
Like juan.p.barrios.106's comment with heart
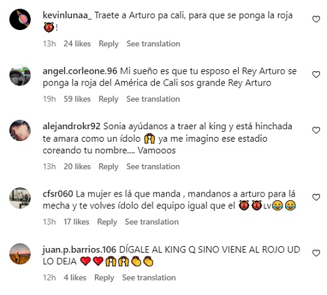point(316,253)
